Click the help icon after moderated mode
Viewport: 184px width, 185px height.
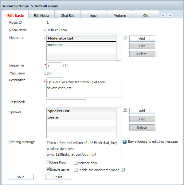click(x=123, y=170)
